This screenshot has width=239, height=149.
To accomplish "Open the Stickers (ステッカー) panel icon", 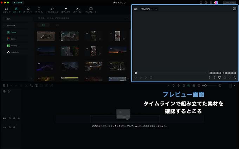I will coord(78,9).
